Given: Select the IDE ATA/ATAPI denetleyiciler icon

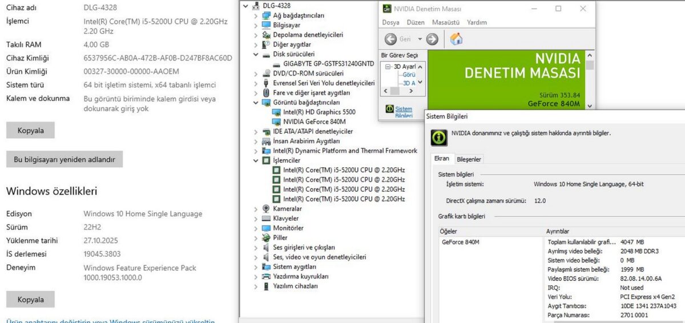Looking at the screenshot, I should 266,132.
